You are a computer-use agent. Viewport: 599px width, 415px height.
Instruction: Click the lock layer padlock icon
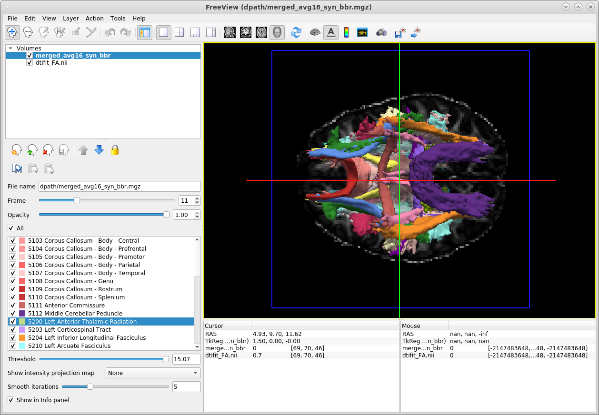pyautogui.click(x=114, y=150)
